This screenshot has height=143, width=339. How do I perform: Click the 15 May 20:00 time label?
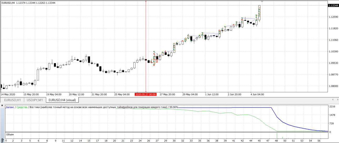tap(31, 94)
